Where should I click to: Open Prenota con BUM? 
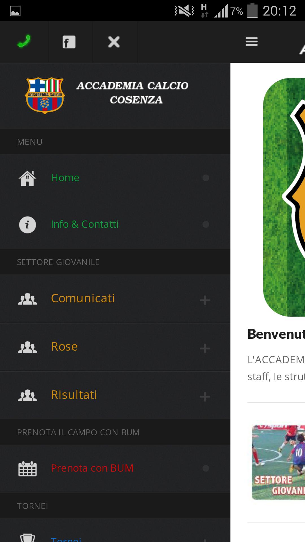pos(92,468)
